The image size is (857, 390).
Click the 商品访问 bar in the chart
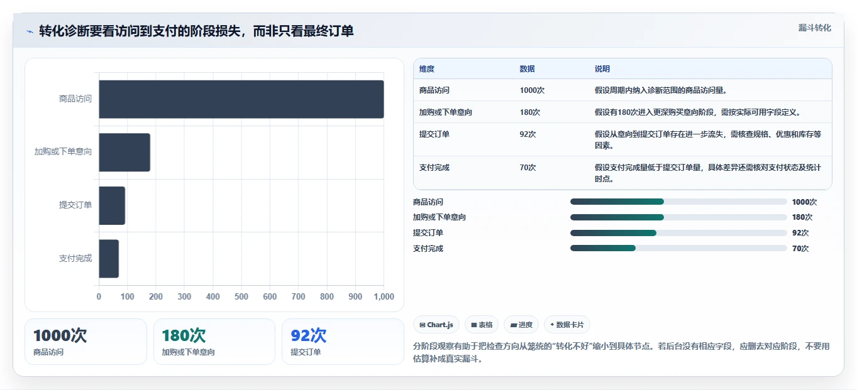point(241,99)
